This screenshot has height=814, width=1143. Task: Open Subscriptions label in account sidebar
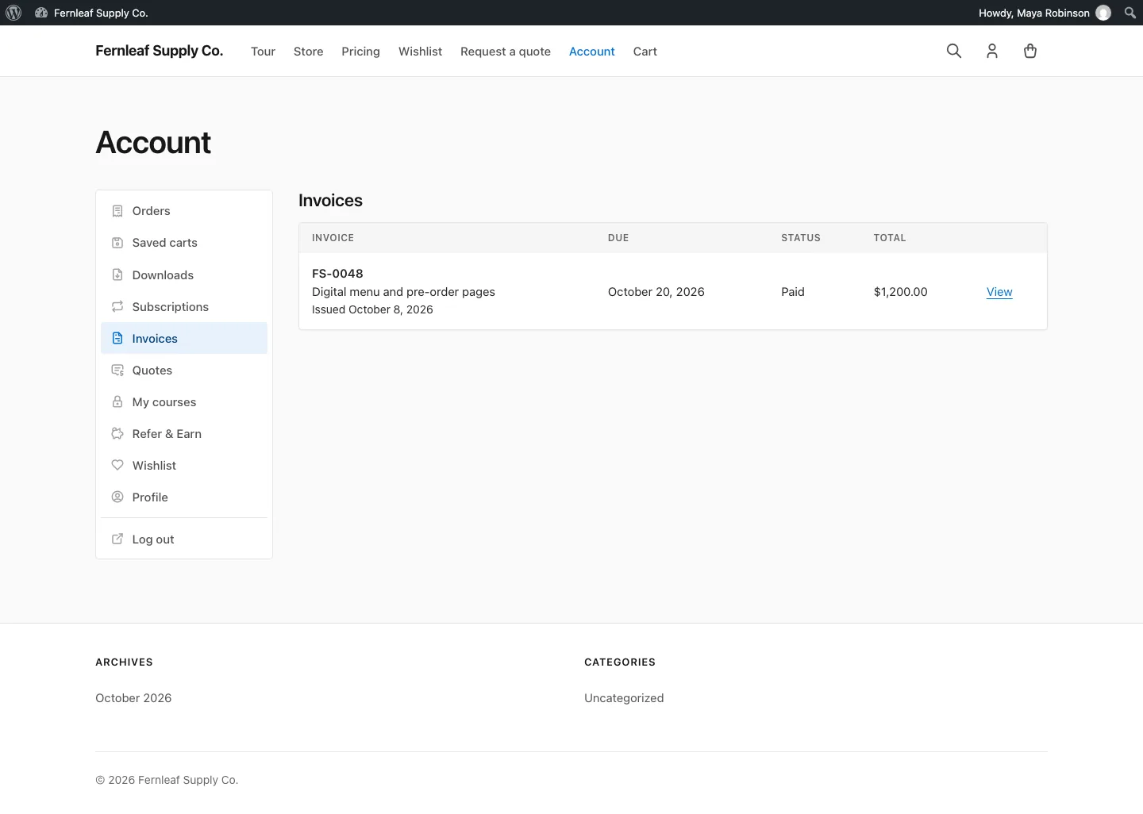pos(171,307)
